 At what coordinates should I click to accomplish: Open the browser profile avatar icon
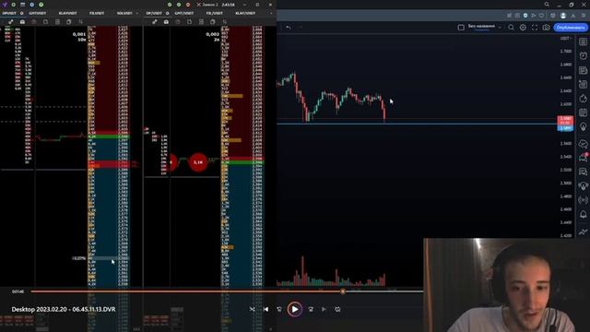coord(563,16)
